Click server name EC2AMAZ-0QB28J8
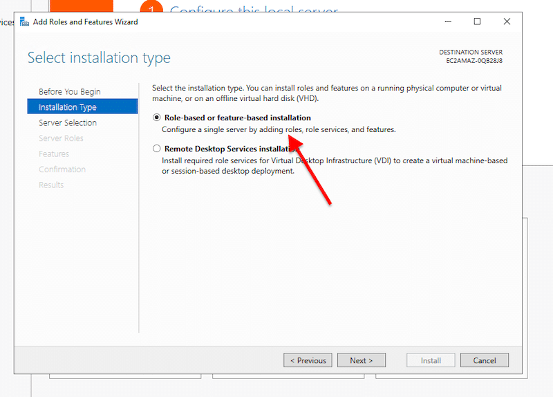Screen dimensions: 553x397 (x=474, y=61)
